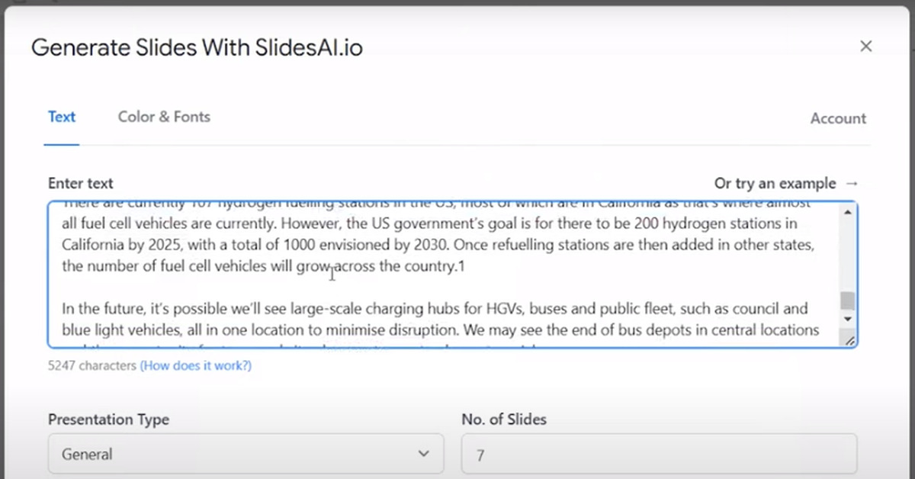This screenshot has height=479, width=915.
Task: Select the Text tab
Action: point(62,117)
